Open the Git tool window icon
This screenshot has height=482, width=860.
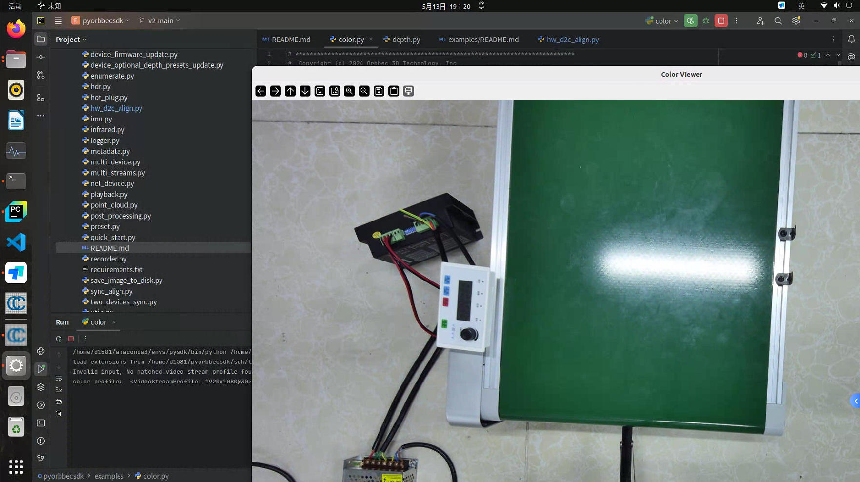41,459
